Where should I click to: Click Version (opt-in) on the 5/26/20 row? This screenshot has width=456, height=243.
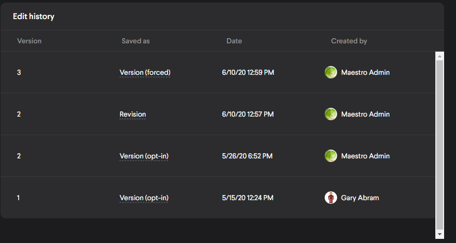pos(144,156)
